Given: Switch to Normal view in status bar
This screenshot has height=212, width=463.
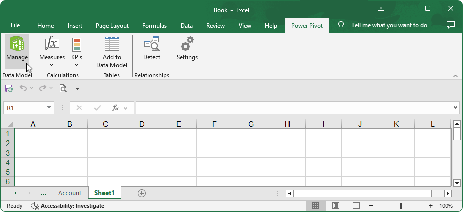Looking at the screenshot, I should point(315,206).
